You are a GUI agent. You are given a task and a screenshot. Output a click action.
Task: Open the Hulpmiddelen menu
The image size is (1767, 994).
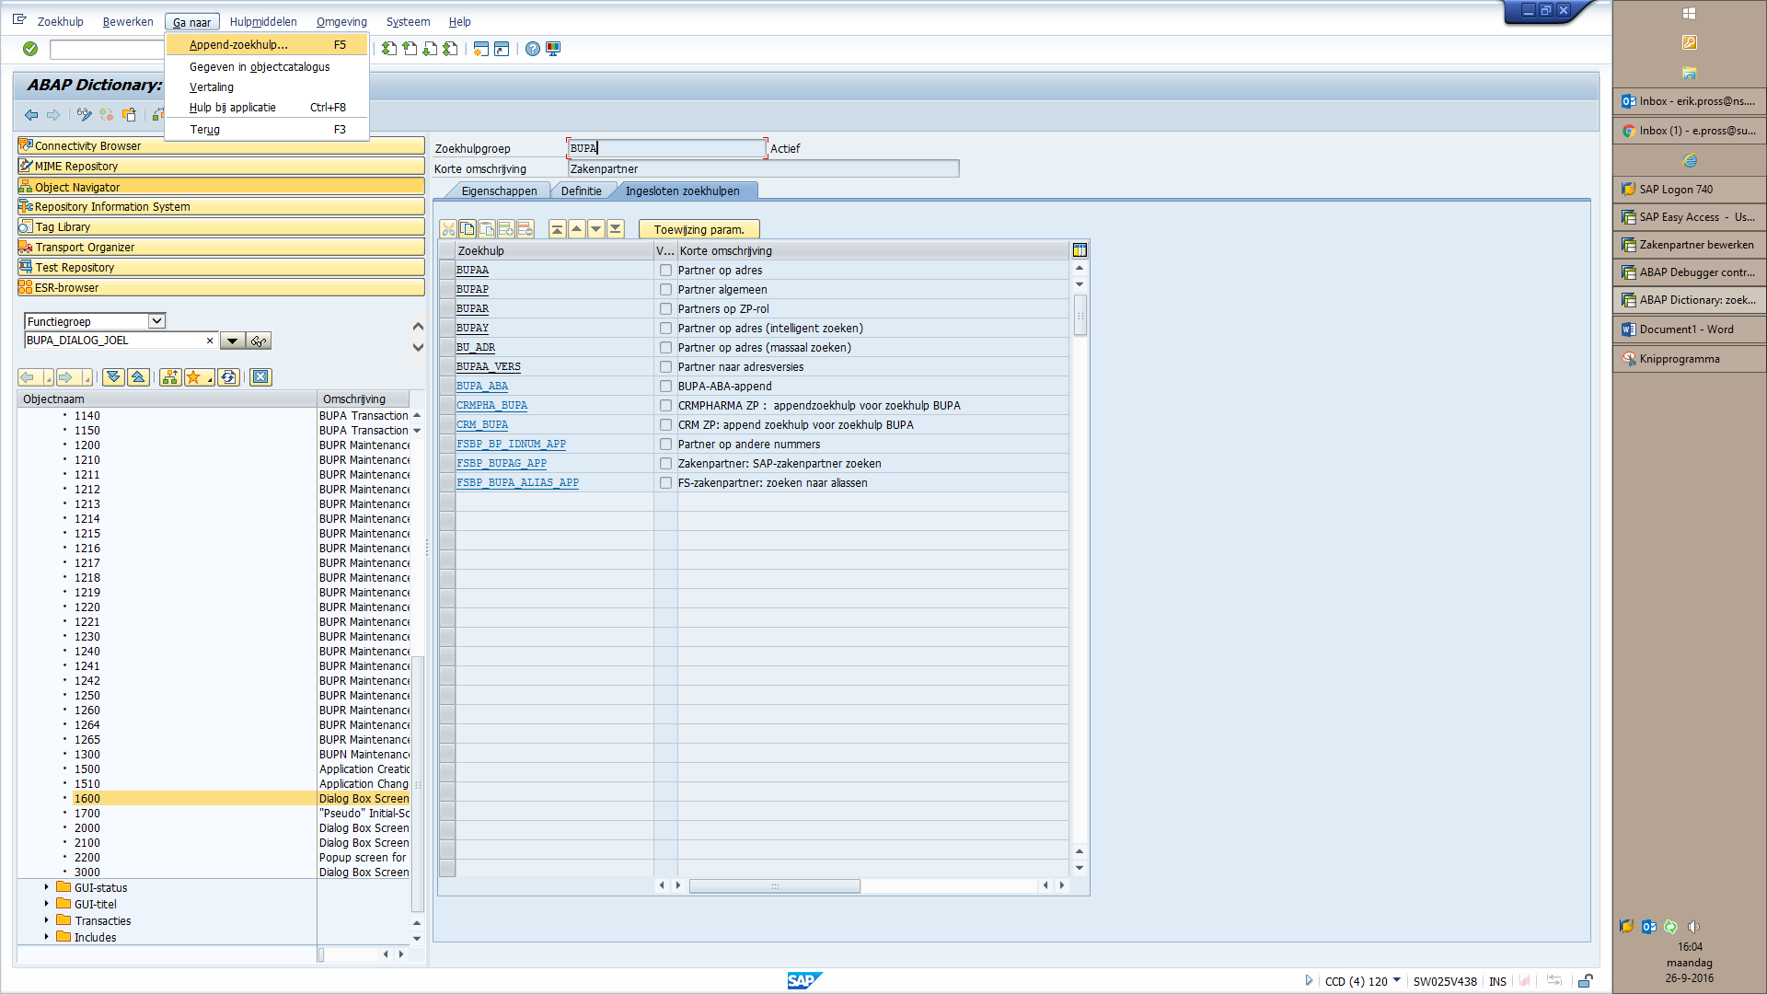click(x=263, y=22)
